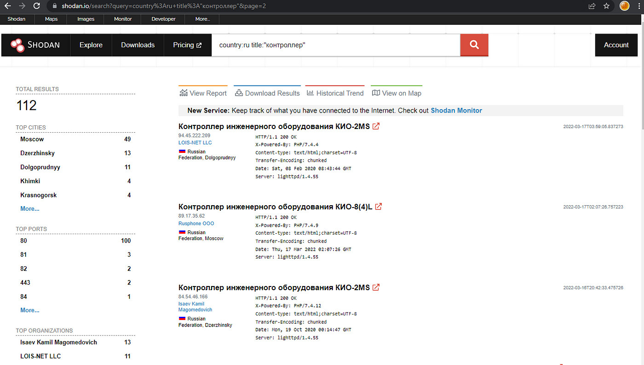Open Historical Trend
644x365 pixels.
coord(335,93)
